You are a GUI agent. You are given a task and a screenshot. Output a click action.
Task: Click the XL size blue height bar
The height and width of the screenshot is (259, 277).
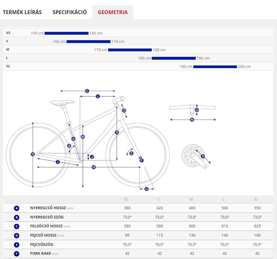pyautogui.click(x=215, y=67)
